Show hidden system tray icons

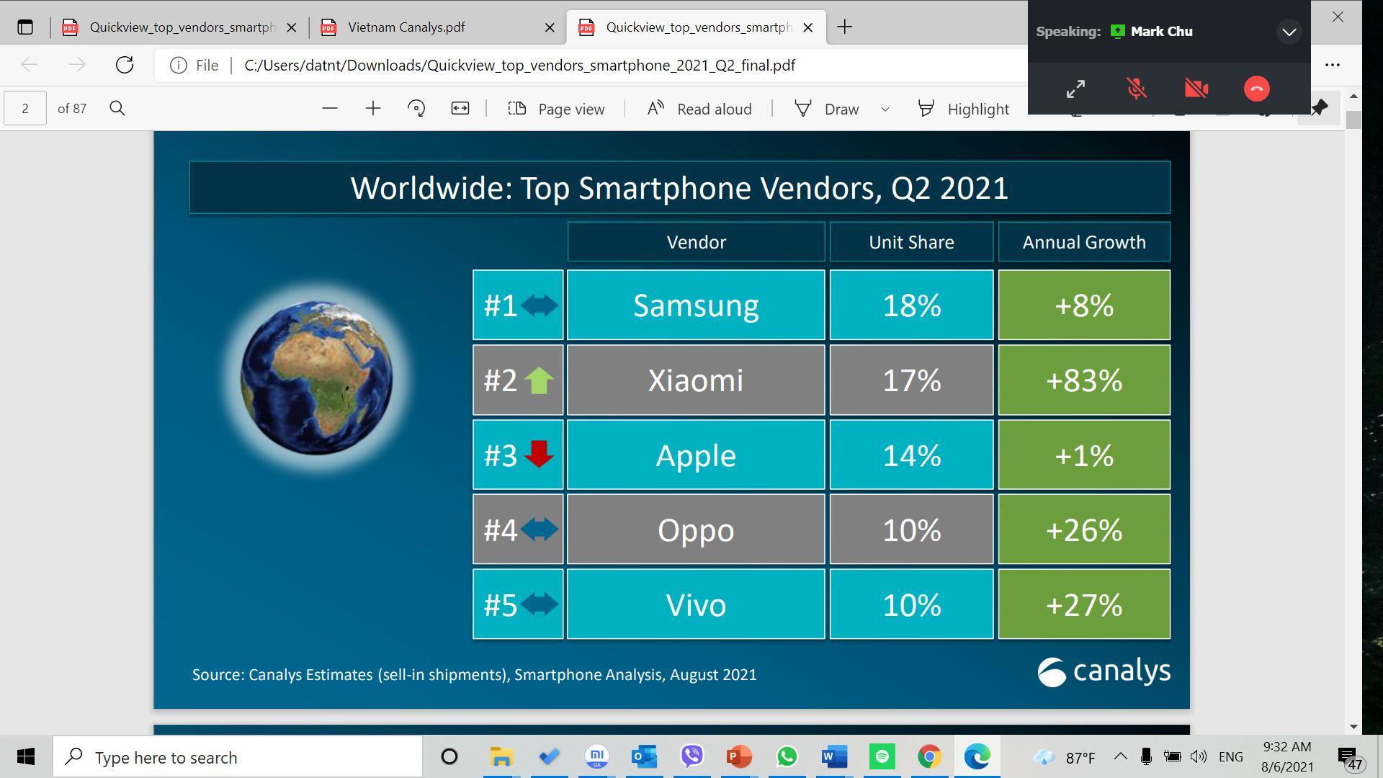1120,756
